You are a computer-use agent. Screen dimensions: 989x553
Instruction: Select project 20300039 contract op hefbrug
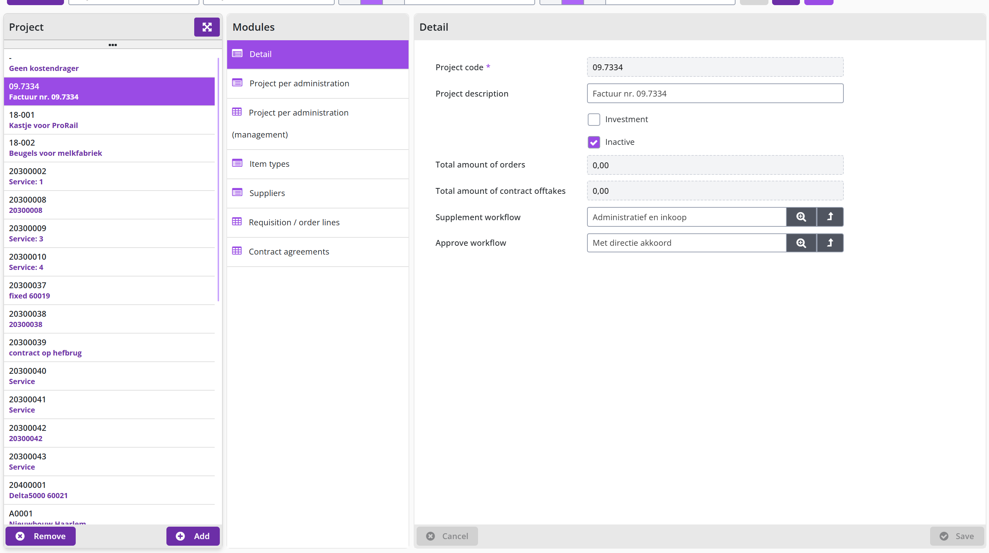(x=109, y=347)
